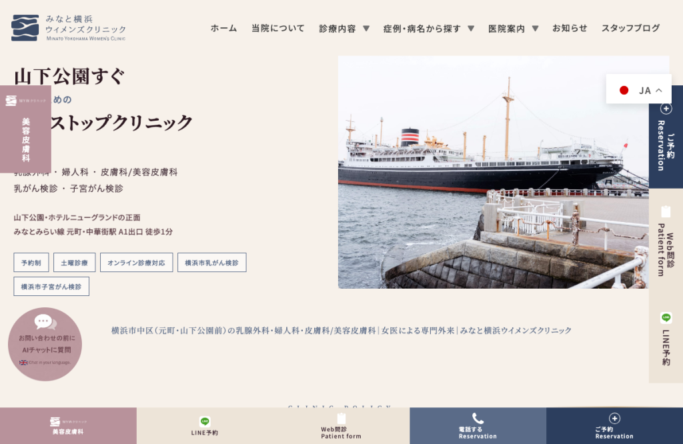The image size is (683, 444).
Task: Expand the 診療内容 dropdown arrow
Action: [366, 28]
